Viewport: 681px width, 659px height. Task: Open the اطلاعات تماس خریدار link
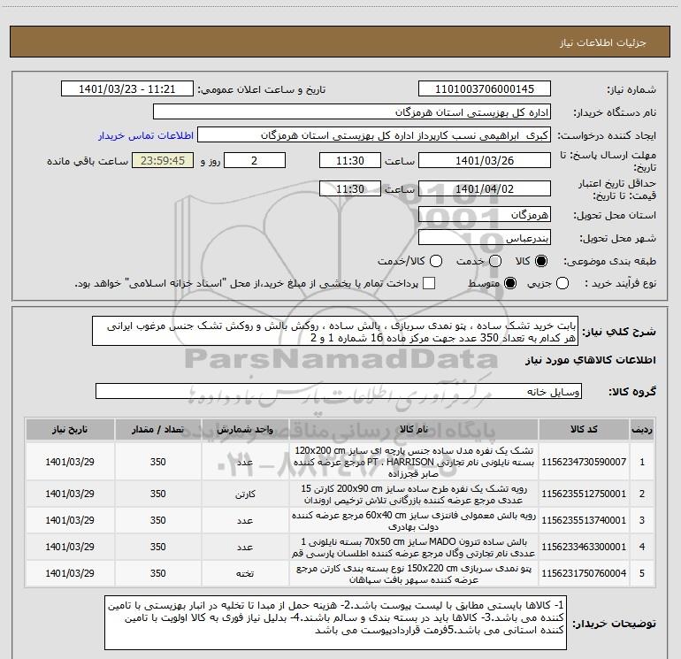click(146, 135)
